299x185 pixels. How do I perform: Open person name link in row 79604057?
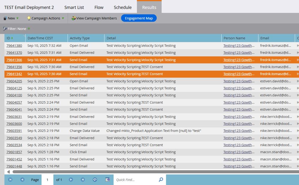(x=239, y=102)
